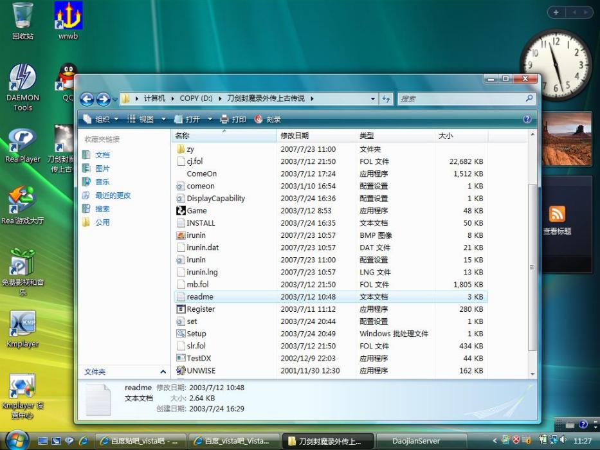Select the TestDX application icon

pyautogui.click(x=181, y=358)
